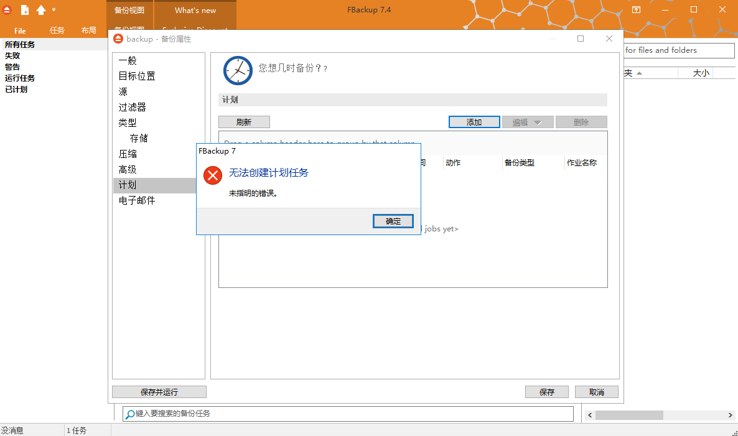
Task: Open the quick access toolbar dropdown arrow
Action: [54, 9]
